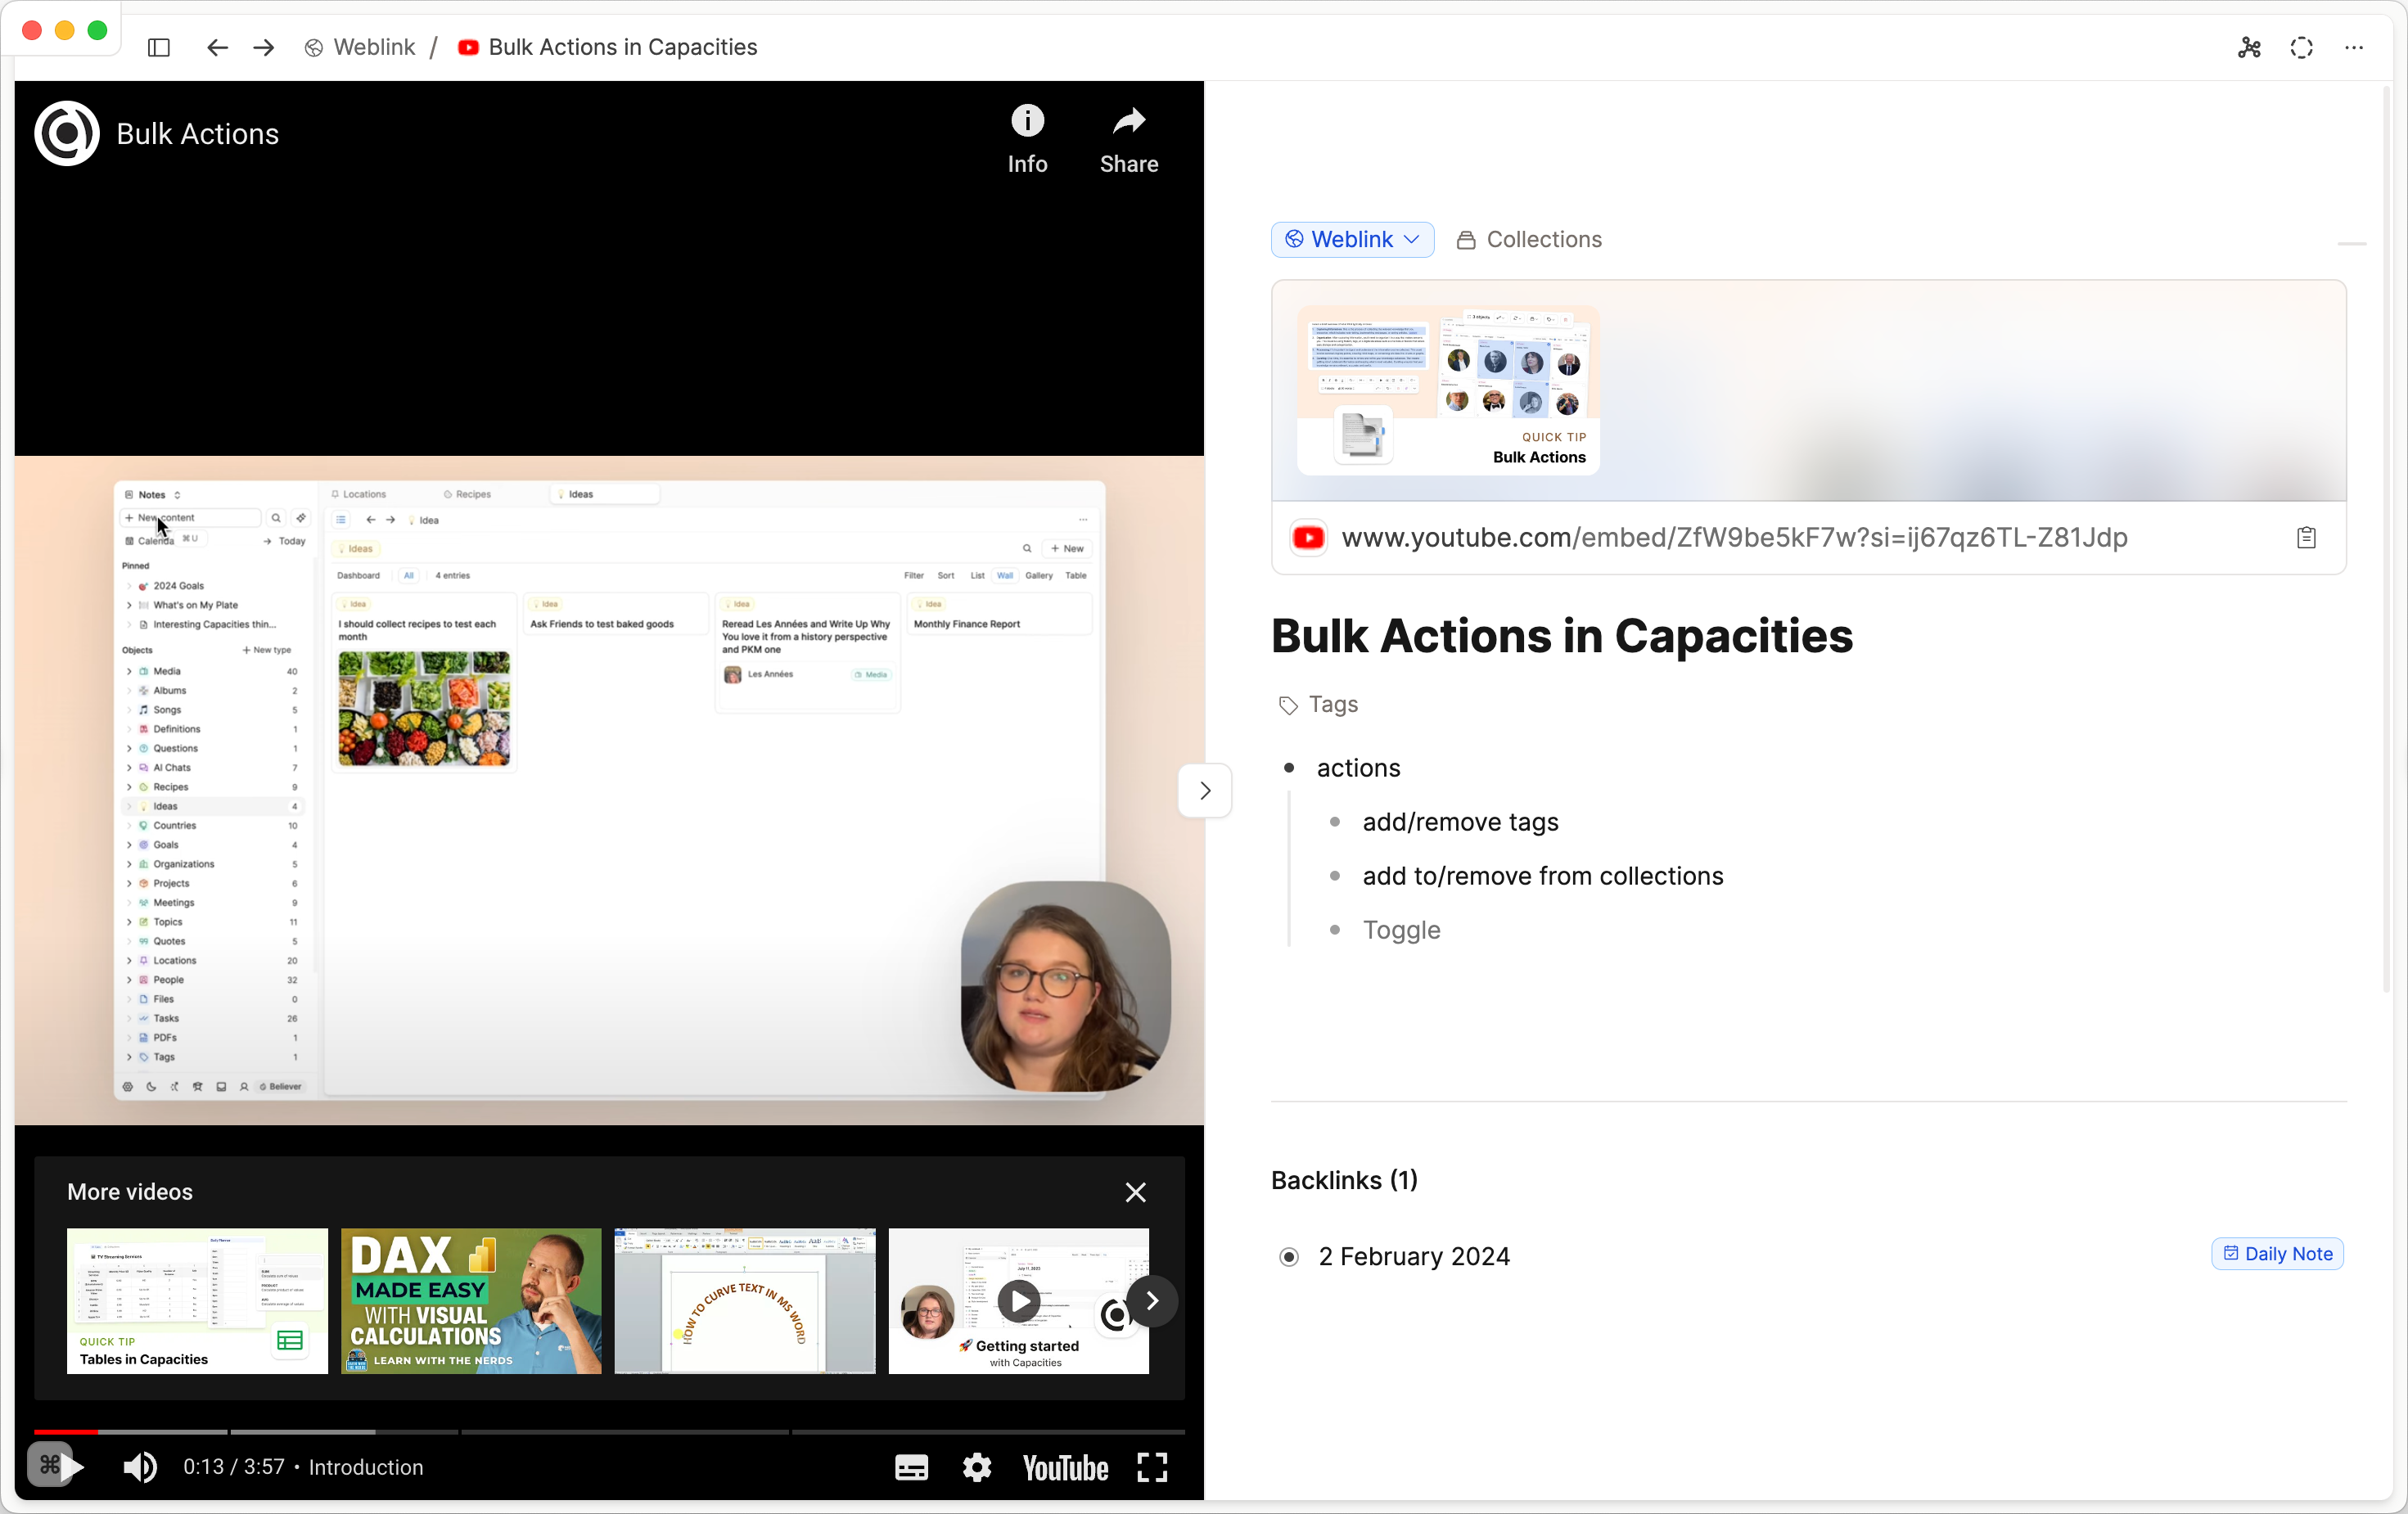Open the Weblink type dropdown
The width and height of the screenshot is (2408, 1514).
tap(1352, 240)
